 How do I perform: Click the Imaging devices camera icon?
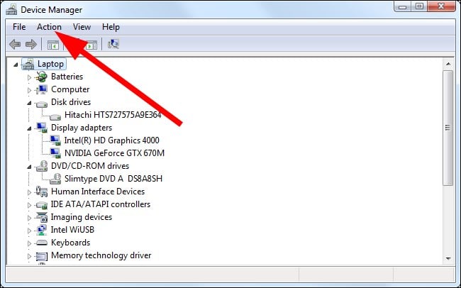tap(41, 217)
